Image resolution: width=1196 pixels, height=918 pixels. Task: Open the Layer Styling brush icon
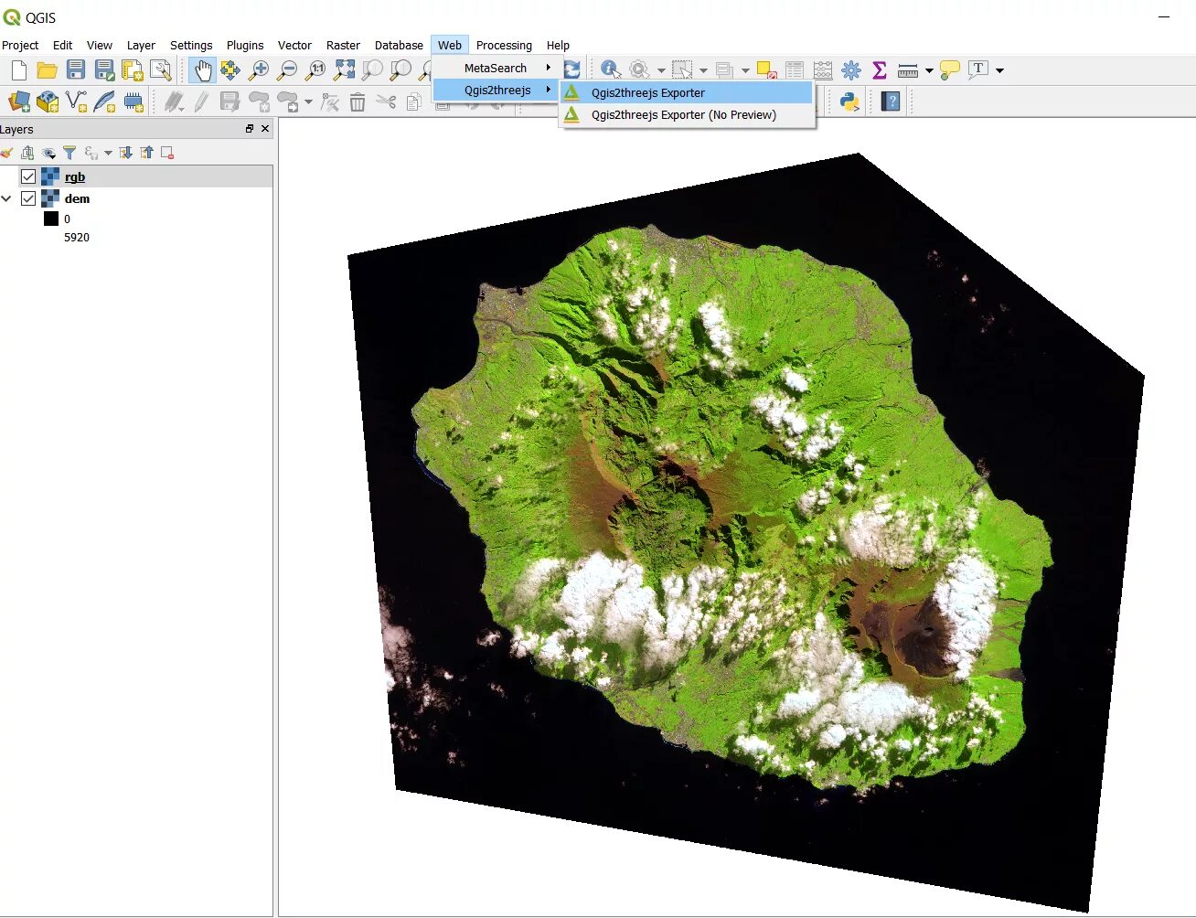7,153
